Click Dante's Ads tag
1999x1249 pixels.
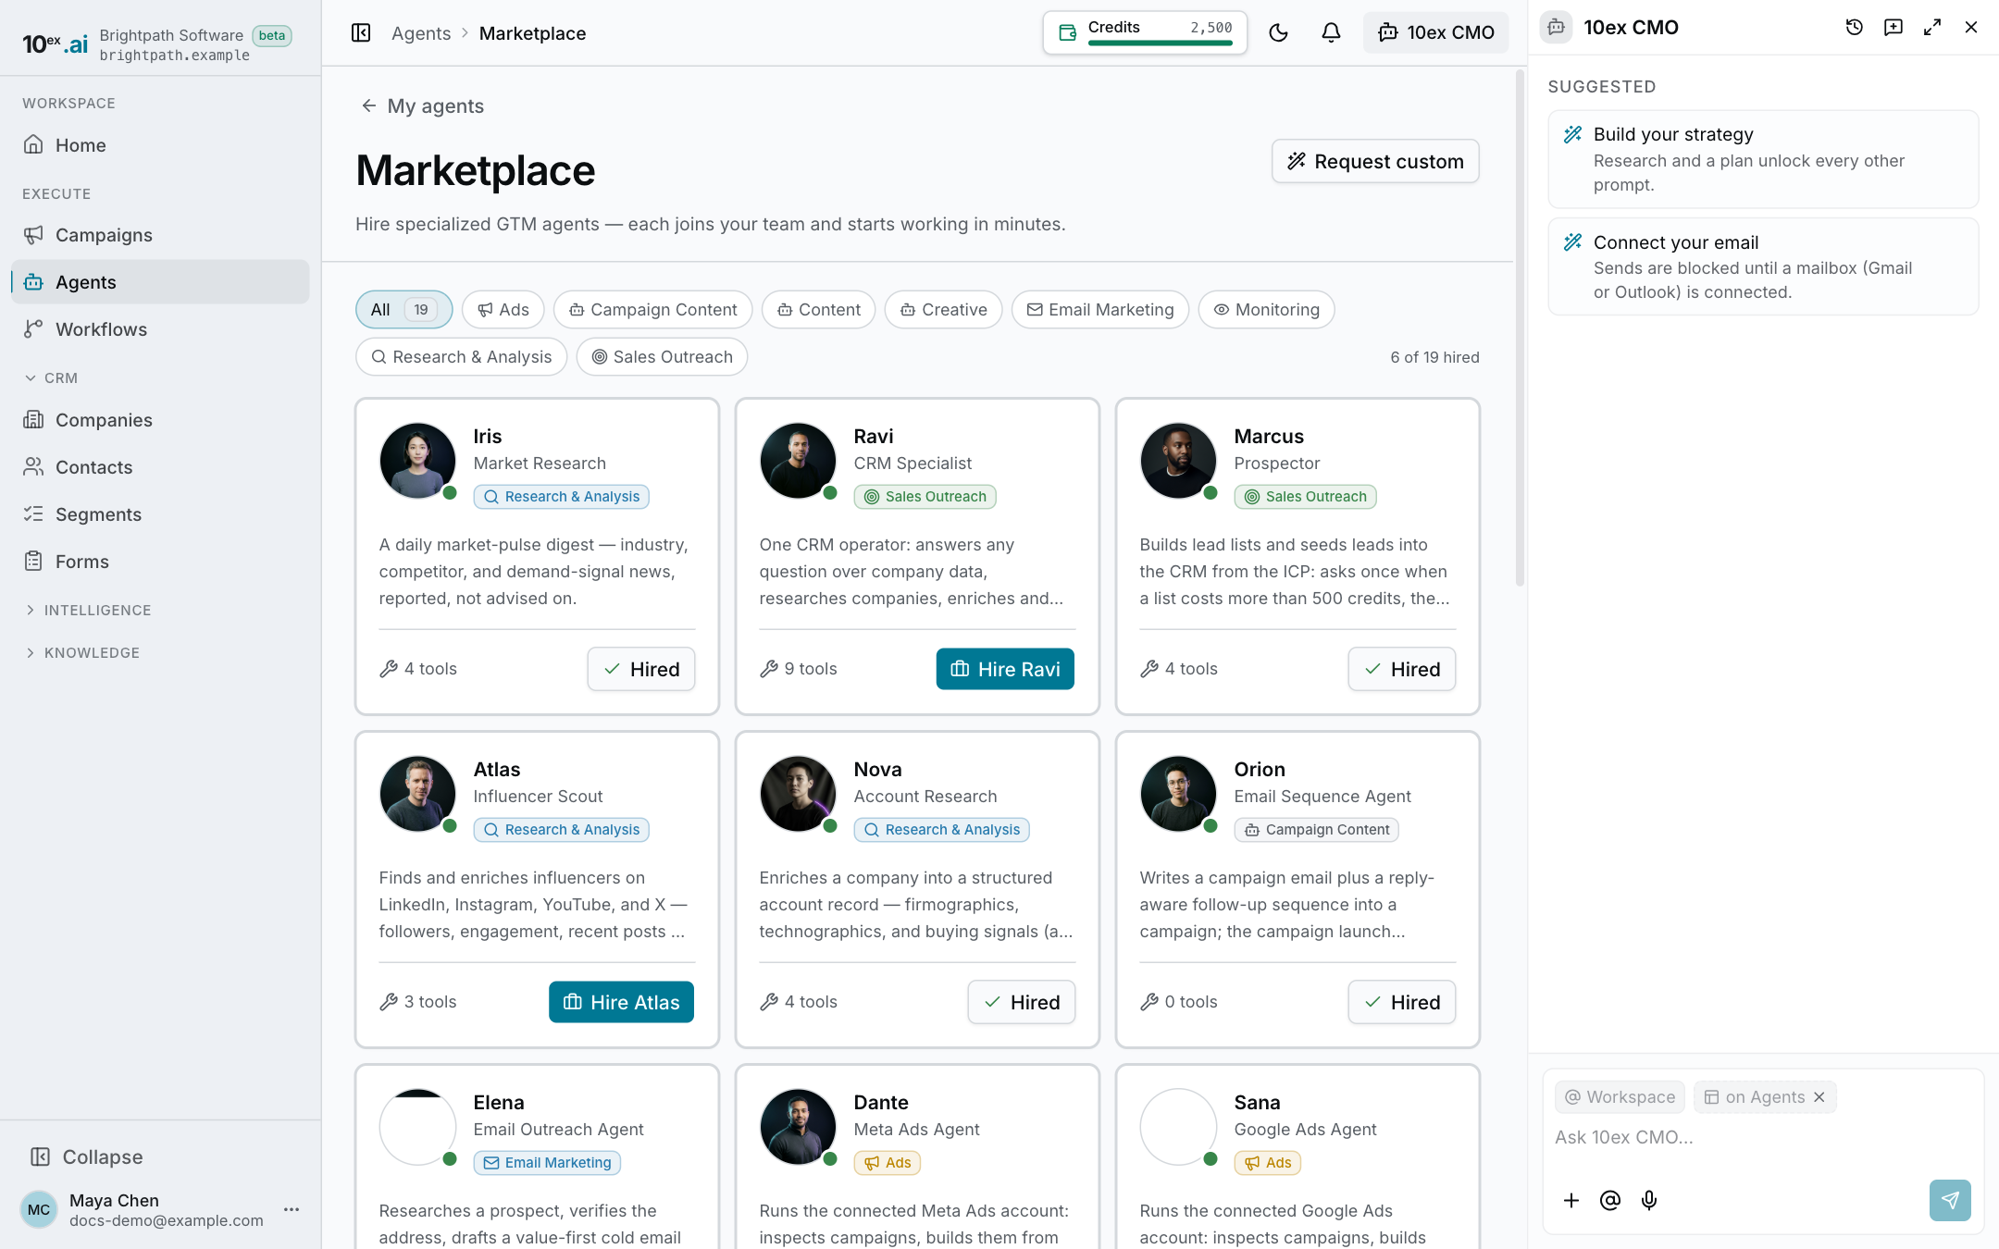(887, 1163)
